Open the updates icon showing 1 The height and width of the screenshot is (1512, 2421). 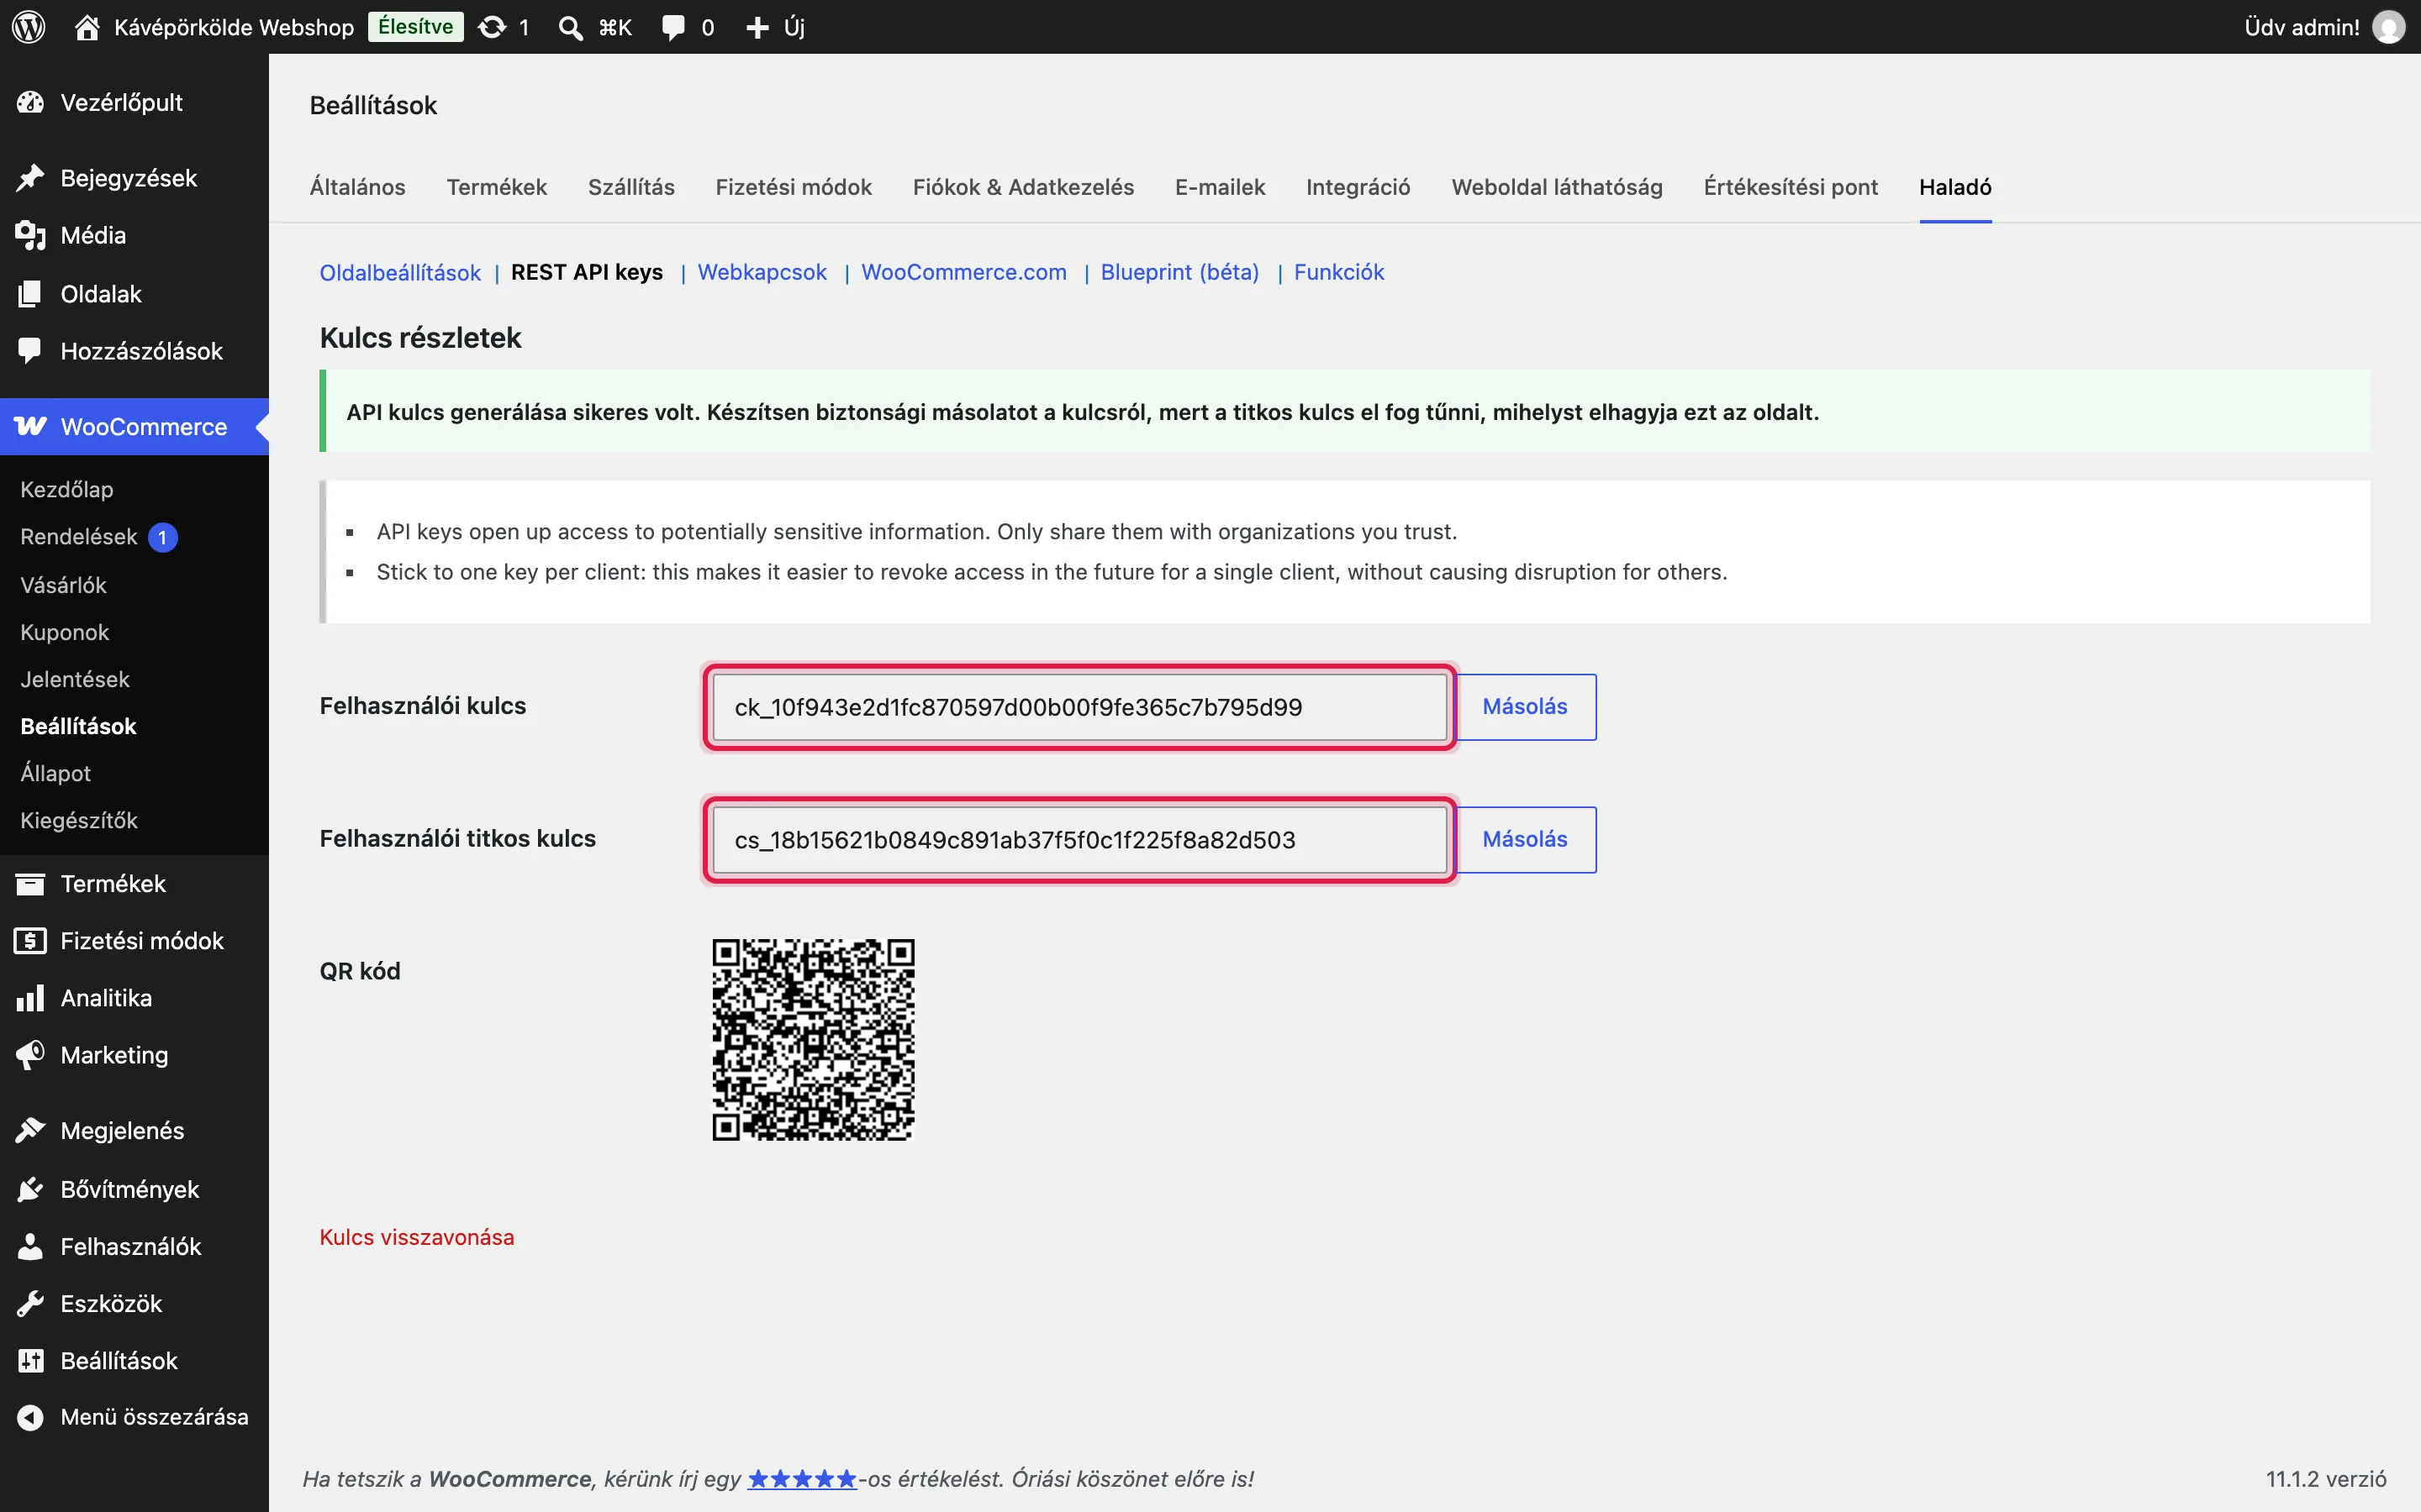coord(491,27)
